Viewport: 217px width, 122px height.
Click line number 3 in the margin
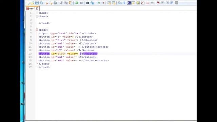[x=31, y=20]
